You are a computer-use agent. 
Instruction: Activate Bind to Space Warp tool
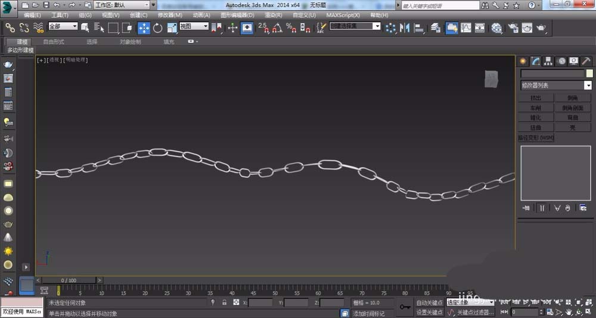point(38,28)
